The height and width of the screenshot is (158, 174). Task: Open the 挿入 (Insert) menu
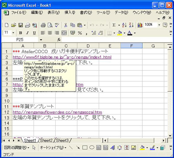pyautogui.click(x=70, y=13)
